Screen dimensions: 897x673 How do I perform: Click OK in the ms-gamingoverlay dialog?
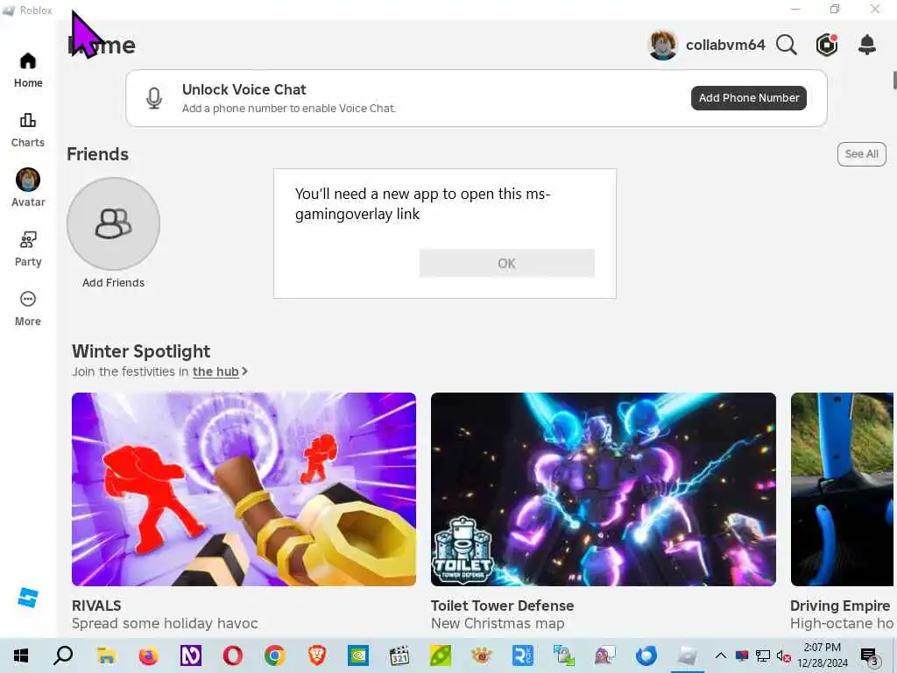tap(507, 263)
